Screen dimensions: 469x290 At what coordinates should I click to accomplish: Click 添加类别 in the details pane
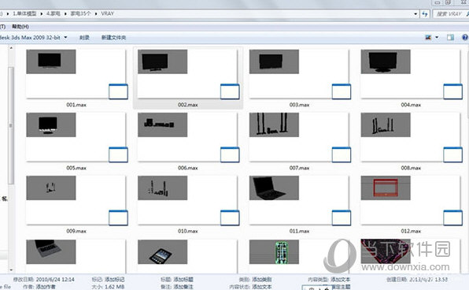262,280
